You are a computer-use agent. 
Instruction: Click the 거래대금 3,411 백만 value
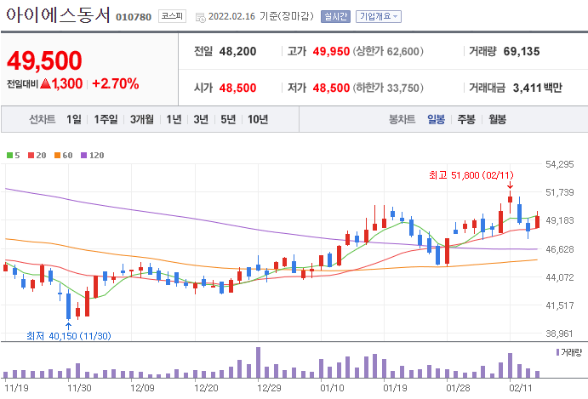(538, 88)
